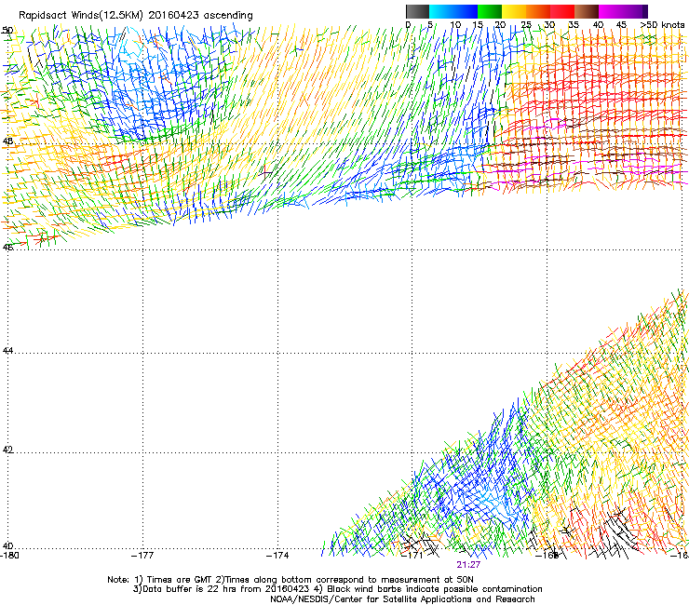The width and height of the screenshot is (689, 605).
Task: Click the '-174' longitude axis label
Action: click(x=277, y=555)
